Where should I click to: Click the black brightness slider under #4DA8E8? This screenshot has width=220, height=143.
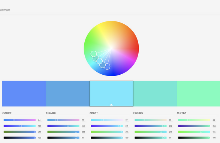[63, 138]
